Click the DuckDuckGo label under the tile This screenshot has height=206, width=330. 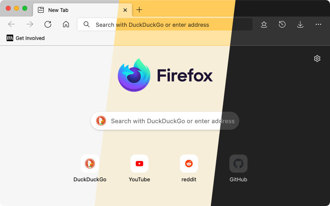[90, 179]
